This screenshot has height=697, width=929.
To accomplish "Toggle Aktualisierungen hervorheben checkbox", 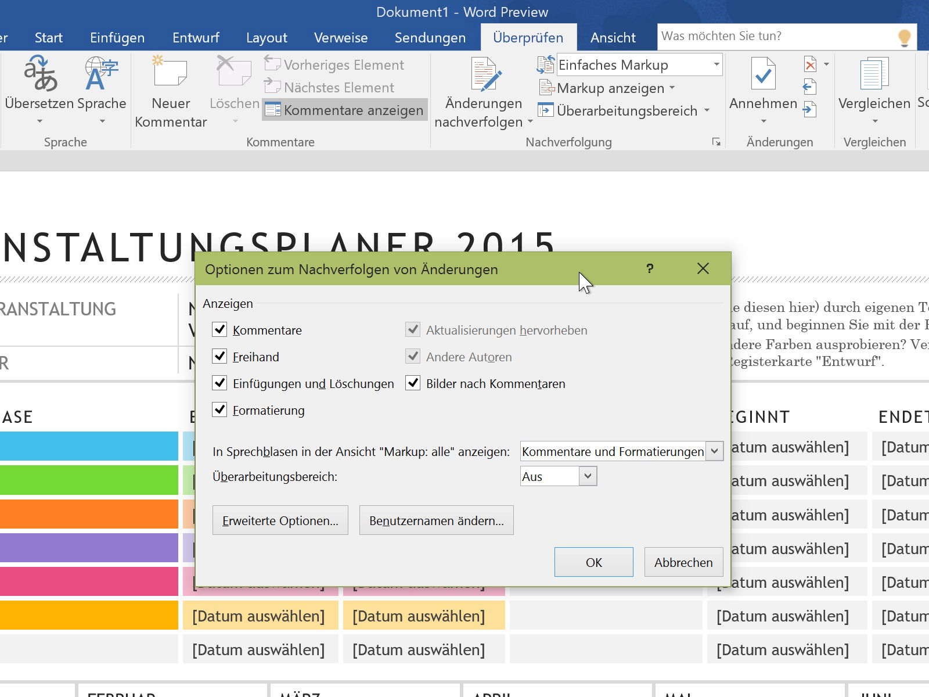I will 413,330.
